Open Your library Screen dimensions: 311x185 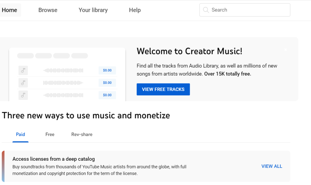[x=93, y=10]
